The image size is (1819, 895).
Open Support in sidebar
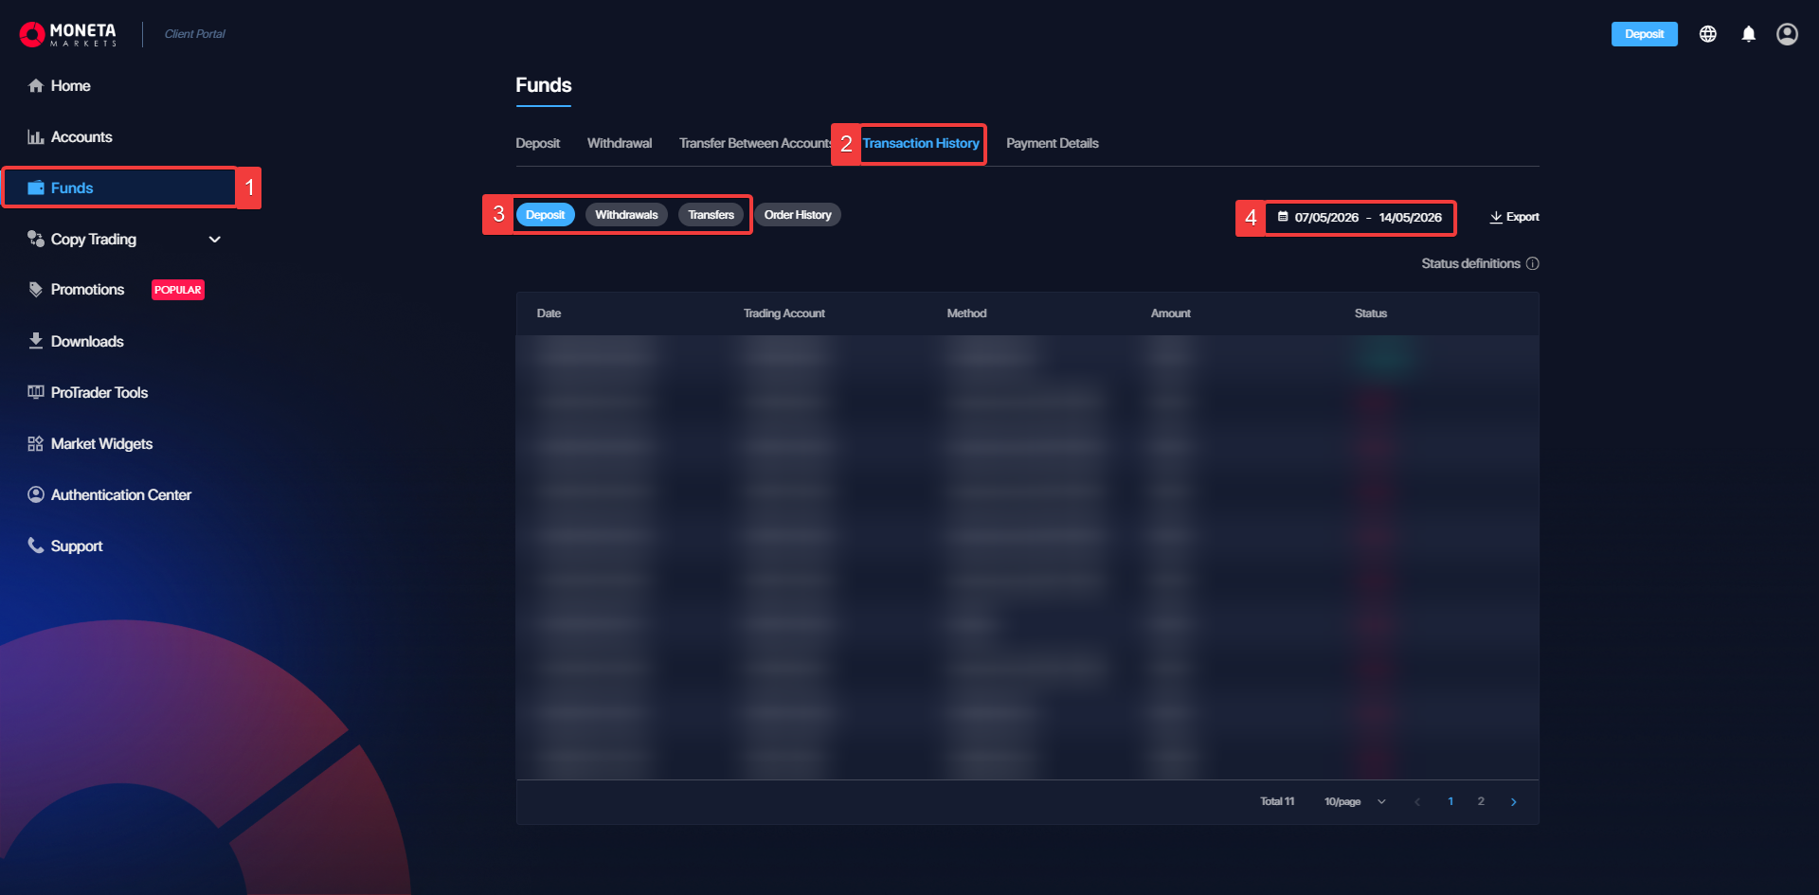tap(77, 546)
